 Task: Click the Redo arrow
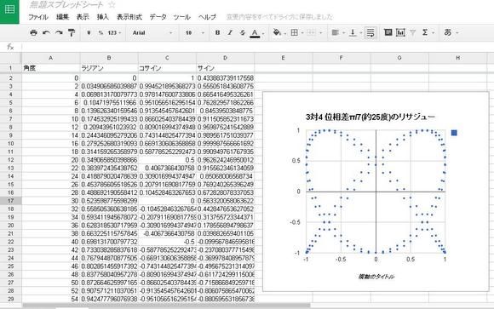click(59, 32)
